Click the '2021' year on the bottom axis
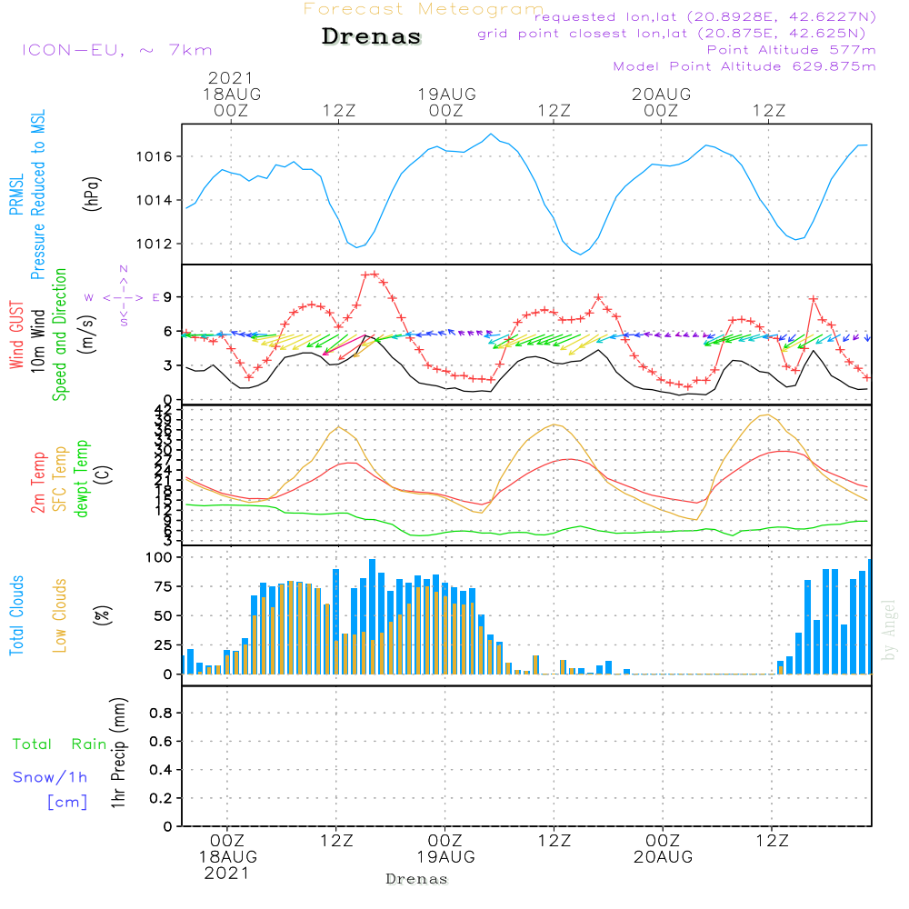Image resolution: width=909 pixels, height=909 pixels. [226, 874]
